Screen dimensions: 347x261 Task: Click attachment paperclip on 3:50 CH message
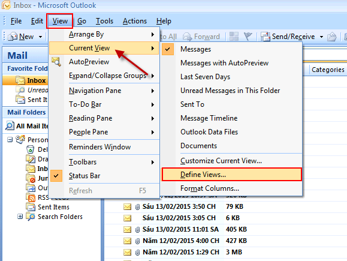tap(137, 207)
